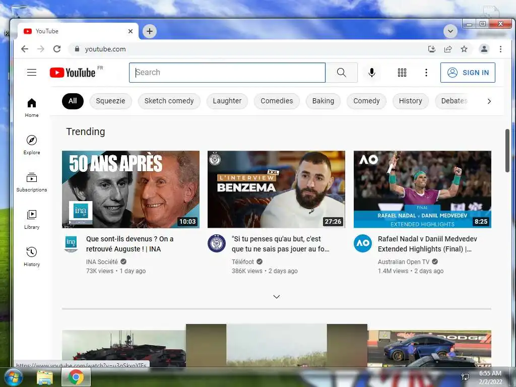Image resolution: width=516 pixels, height=387 pixels.
Task: Open Windows Start menu
Action: (13, 377)
